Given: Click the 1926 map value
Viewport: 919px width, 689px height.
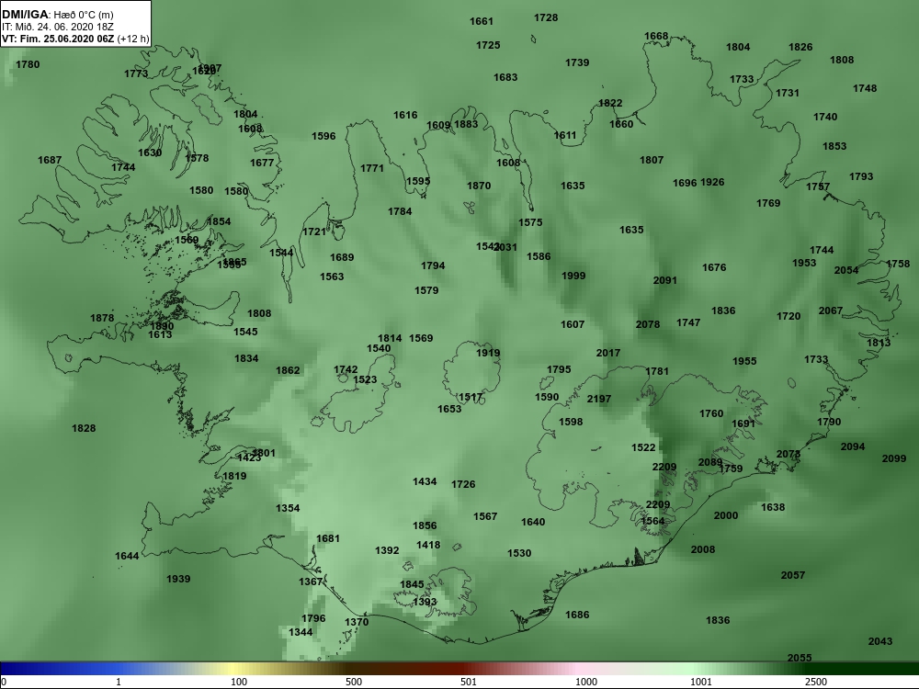Looking at the screenshot, I should click(712, 182).
